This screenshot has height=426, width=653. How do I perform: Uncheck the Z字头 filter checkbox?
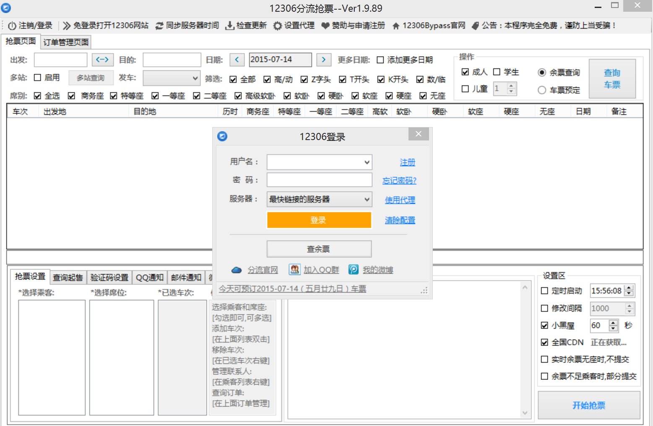pos(304,79)
